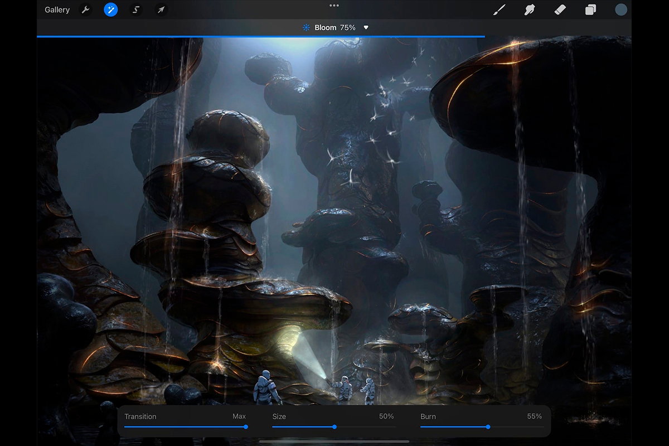Adjust the Size slider handle
The width and height of the screenshot is (669, 446).
[x=334, y=427]
